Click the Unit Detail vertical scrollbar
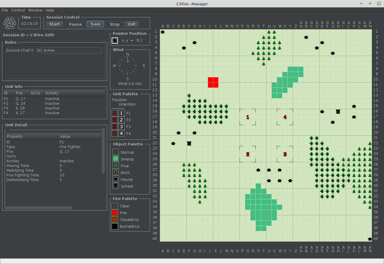This screenshot has width=384, height=264. (x=103, y=150)
